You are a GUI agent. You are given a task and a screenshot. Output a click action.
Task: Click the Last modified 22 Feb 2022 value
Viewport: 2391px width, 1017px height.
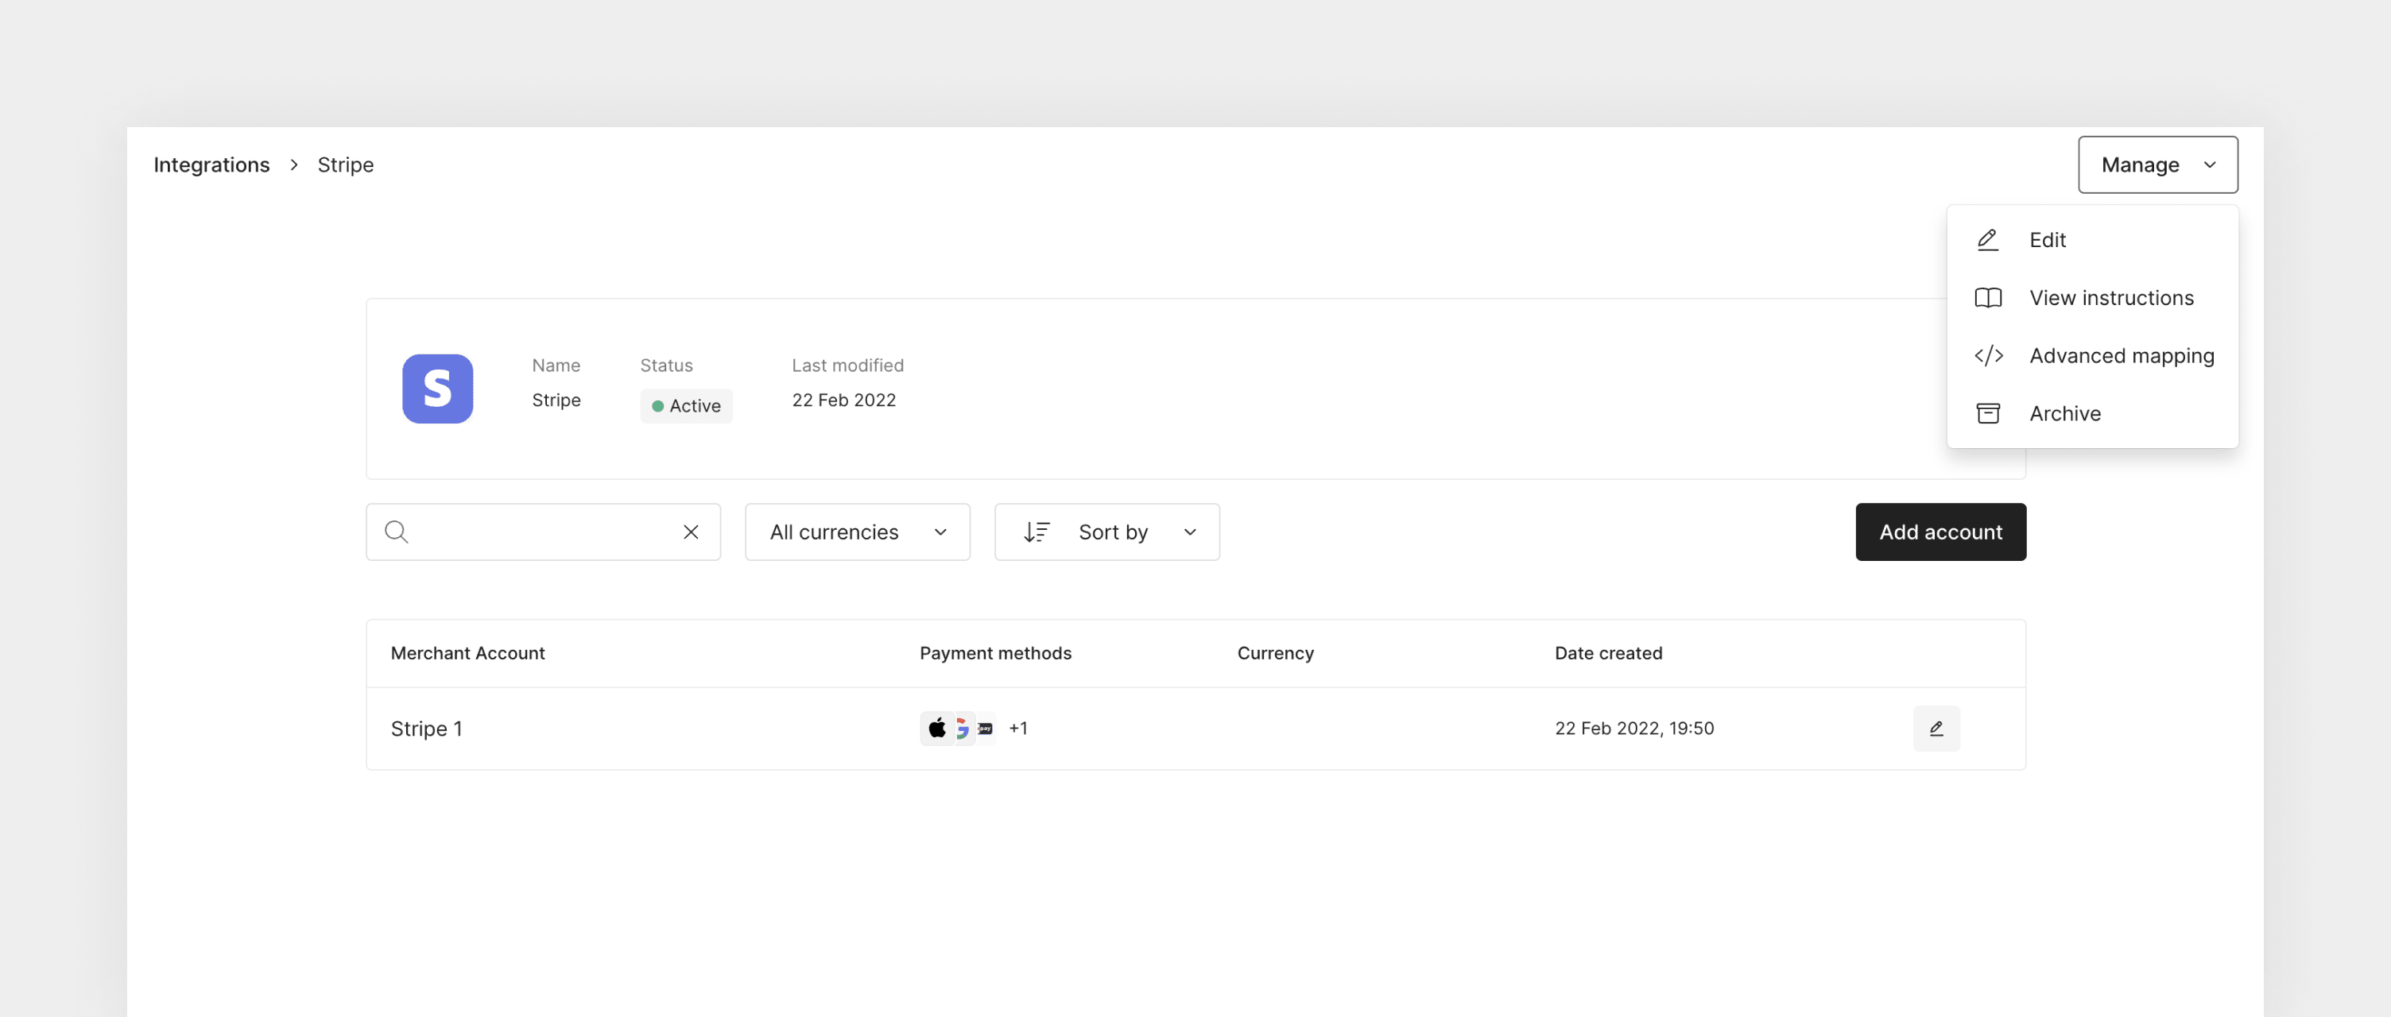[x=843, y=400]
